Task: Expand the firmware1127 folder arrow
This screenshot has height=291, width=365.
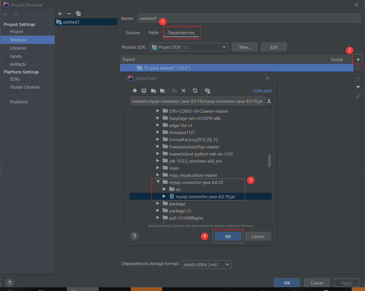Action: (x=158, y=132)
